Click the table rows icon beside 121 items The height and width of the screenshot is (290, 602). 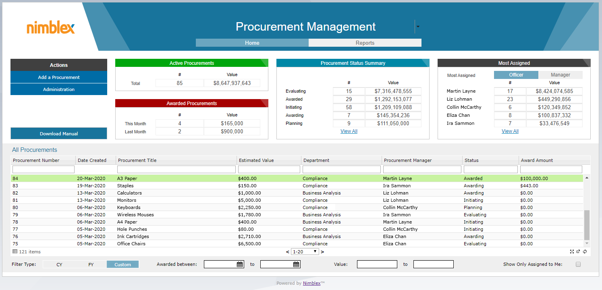pyautogui.click(x=15, y=252)
